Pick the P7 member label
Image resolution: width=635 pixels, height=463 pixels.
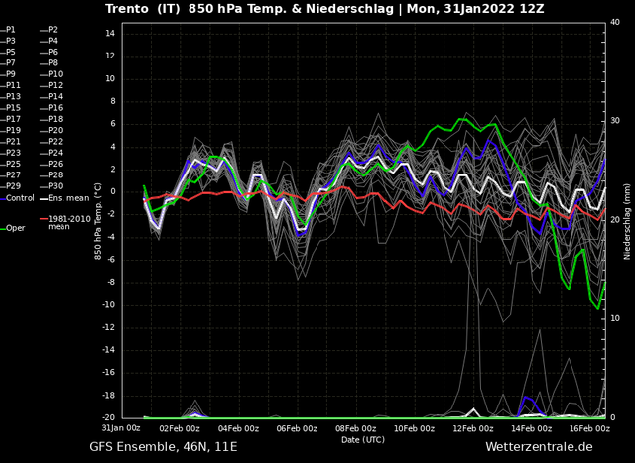(8, 63)
